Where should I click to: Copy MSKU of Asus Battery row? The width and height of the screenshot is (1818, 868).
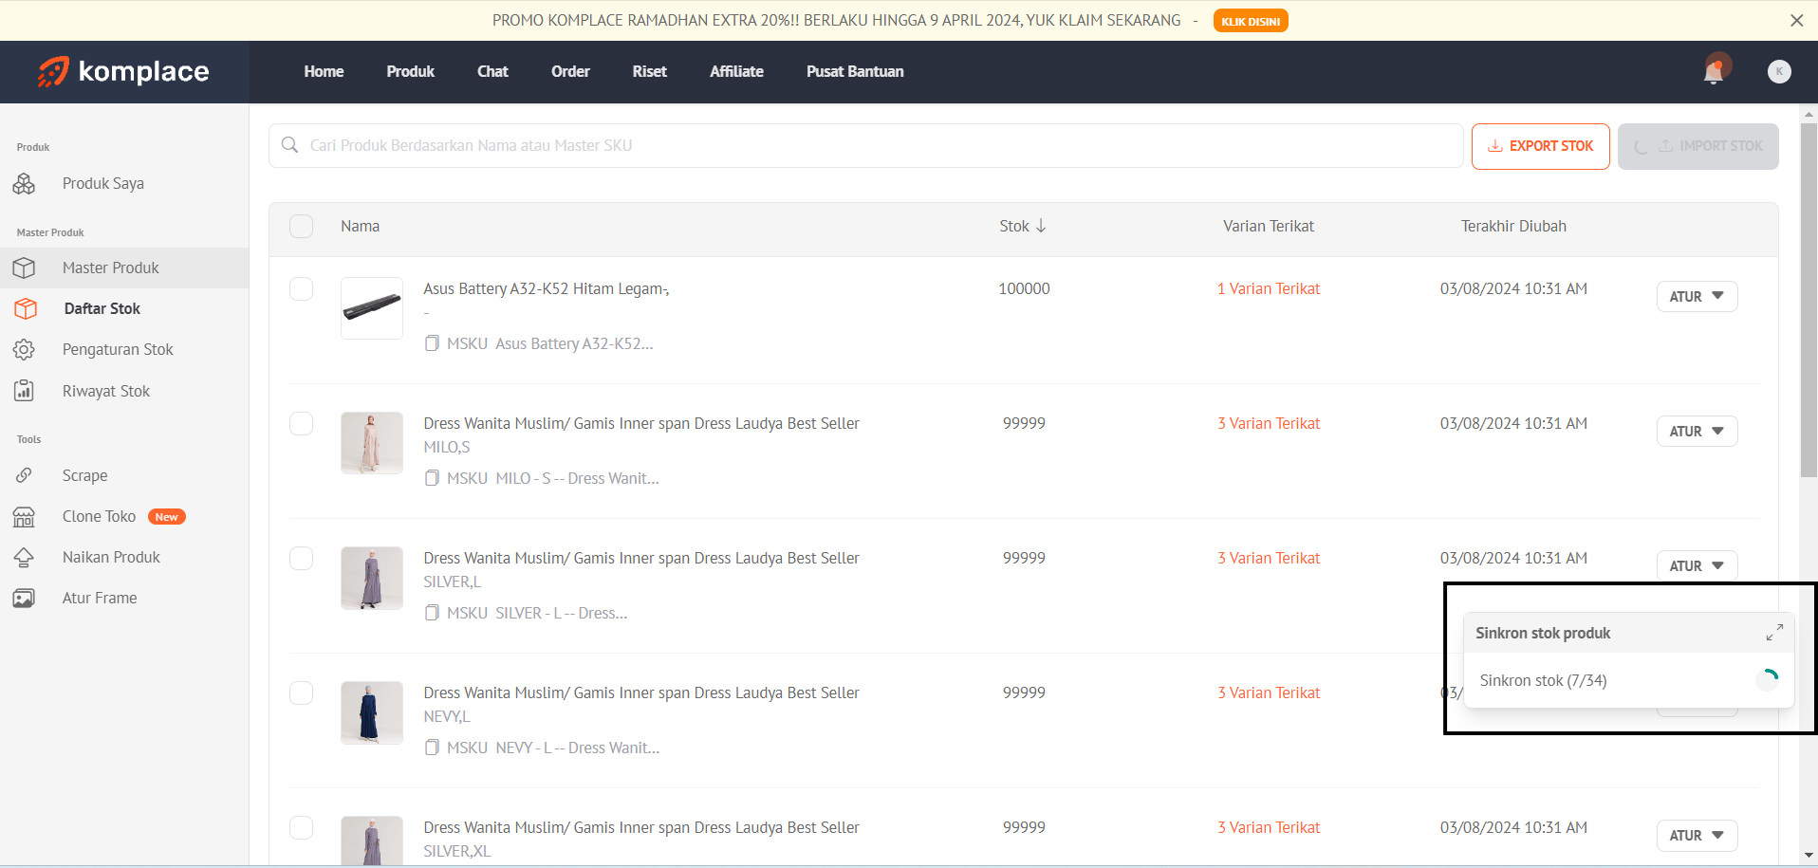click(432, 343)
